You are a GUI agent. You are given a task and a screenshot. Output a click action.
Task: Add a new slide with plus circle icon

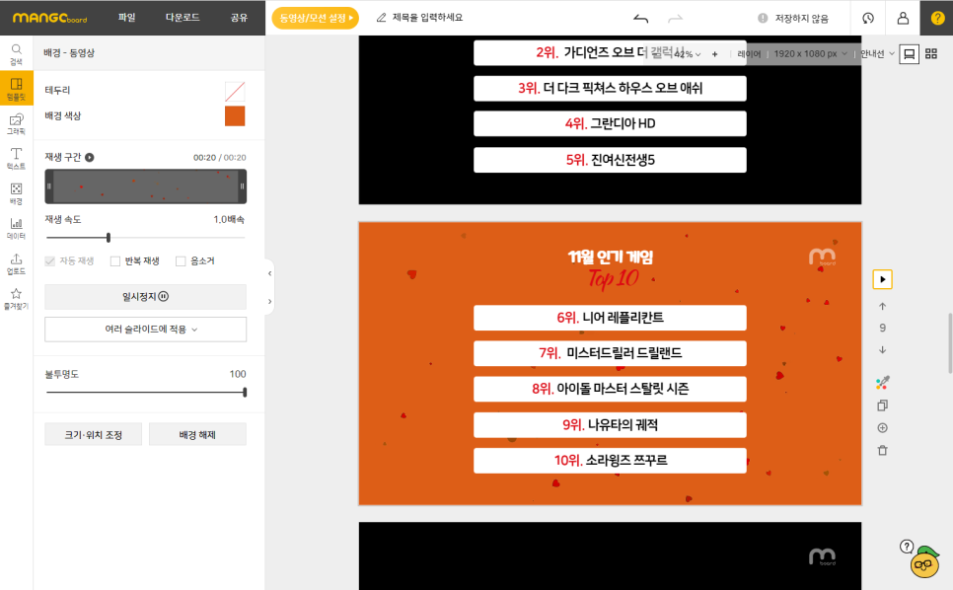[x=883, y=428]
